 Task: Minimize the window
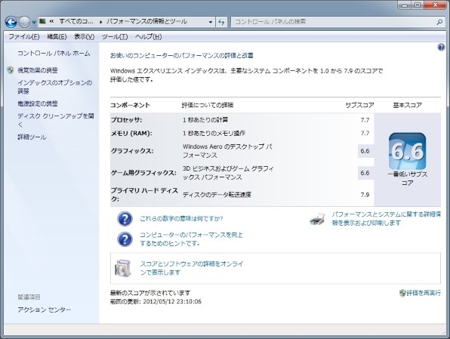405,5
